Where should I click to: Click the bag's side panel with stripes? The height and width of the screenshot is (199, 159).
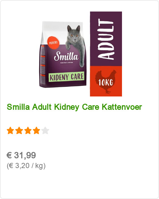point(42,66)
